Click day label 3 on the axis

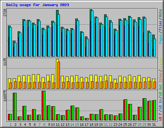[x=20, y=124]
